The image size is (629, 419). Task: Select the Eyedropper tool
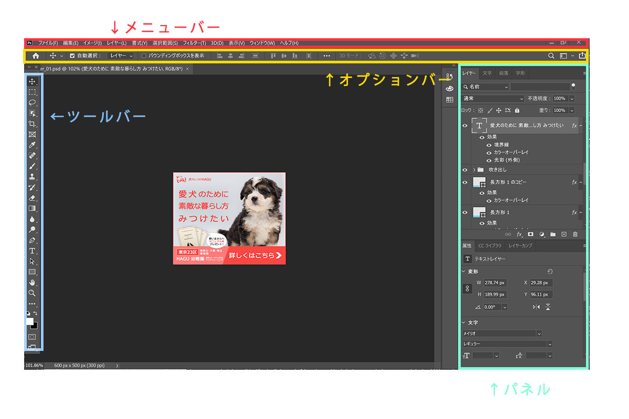click(32, 145)
